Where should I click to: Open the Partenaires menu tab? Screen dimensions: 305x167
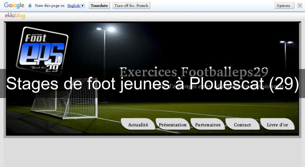[208, 125]
